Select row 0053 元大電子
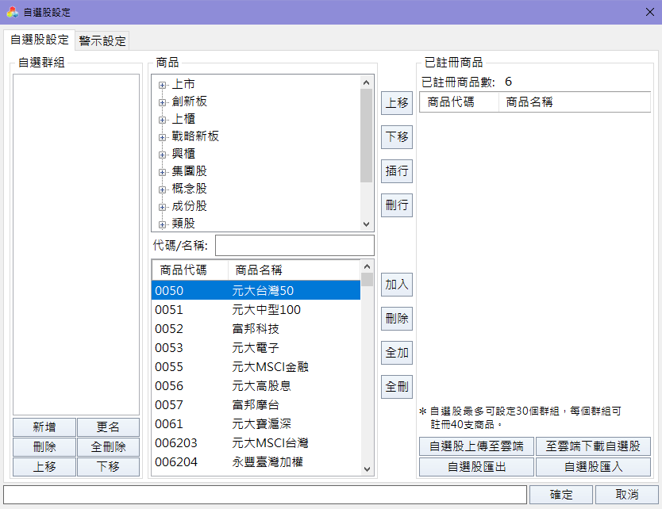The width and height of the screenshot is (662, 509). (x=256, y=348)
